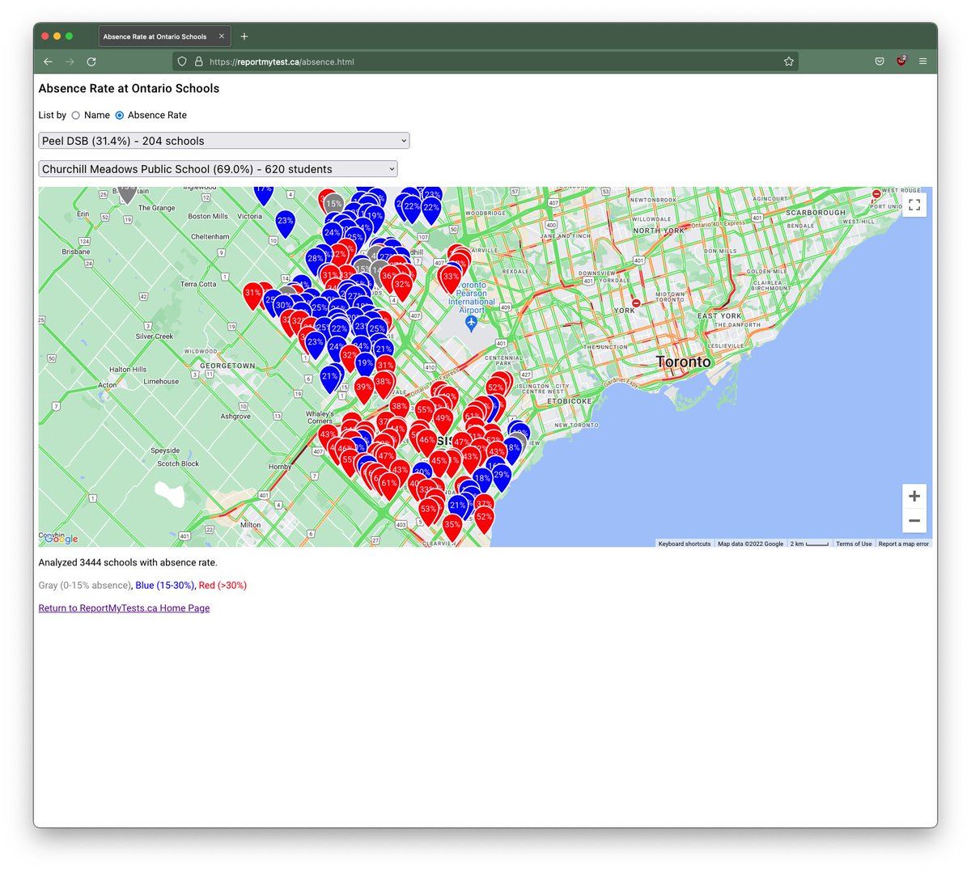
Task: Click the road closure sign near York
Action: (636, 303)
